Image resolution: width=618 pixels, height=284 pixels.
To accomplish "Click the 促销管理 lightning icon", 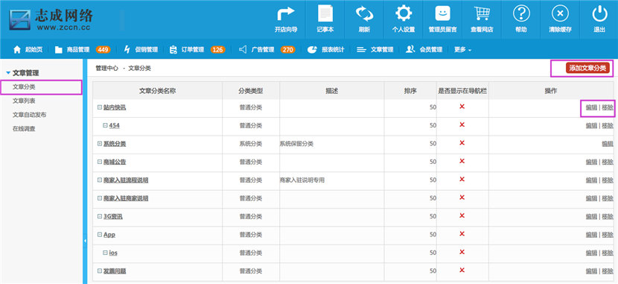I will pos(127,49).
